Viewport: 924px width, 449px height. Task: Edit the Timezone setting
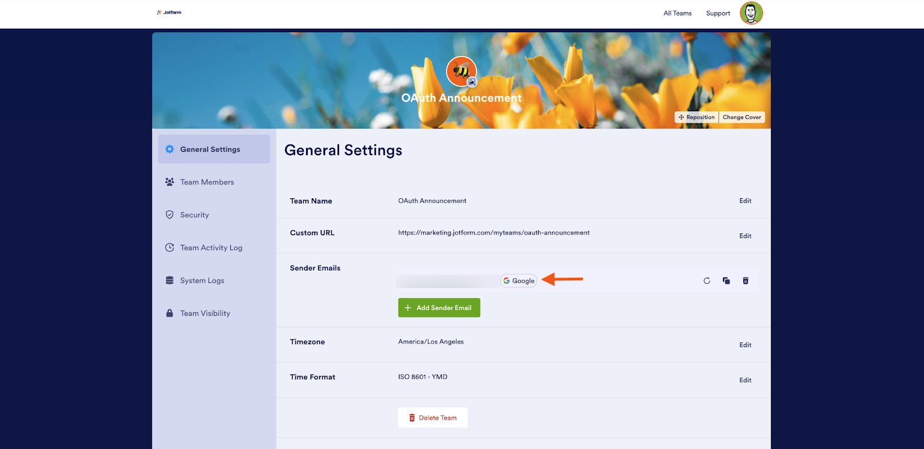(x=745, y=345)
